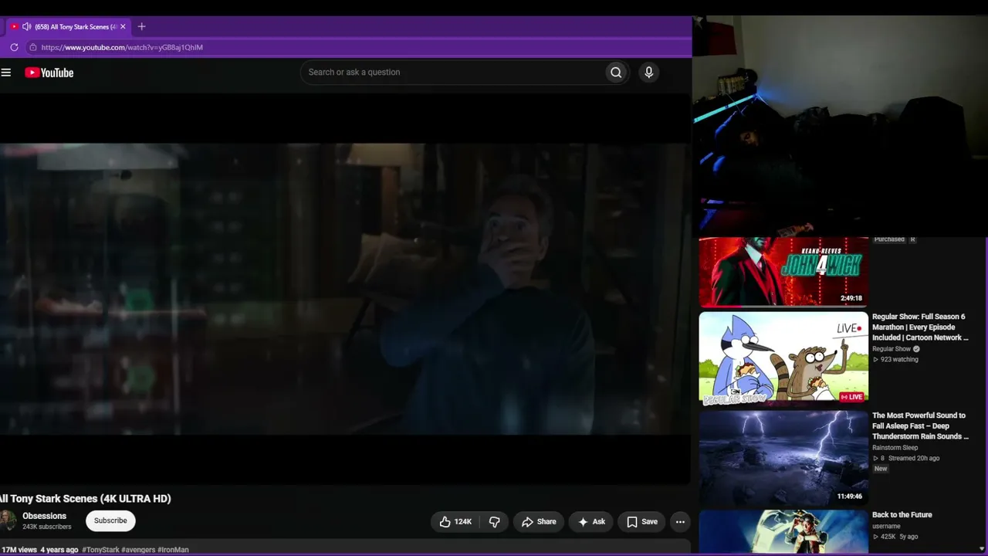Click the video title All Tony Stark Scenes
The image size is (988, 556).
pos(86,499)
